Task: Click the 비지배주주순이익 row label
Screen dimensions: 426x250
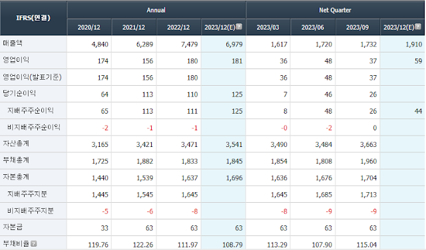Action: click(x=34, y=127)
